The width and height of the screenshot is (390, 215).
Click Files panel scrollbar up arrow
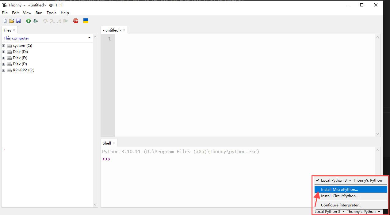95,37
